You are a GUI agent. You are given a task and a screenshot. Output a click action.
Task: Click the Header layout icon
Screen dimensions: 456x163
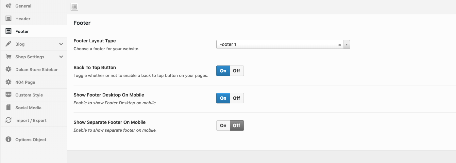pyautogui.click(x=8, y=19)
